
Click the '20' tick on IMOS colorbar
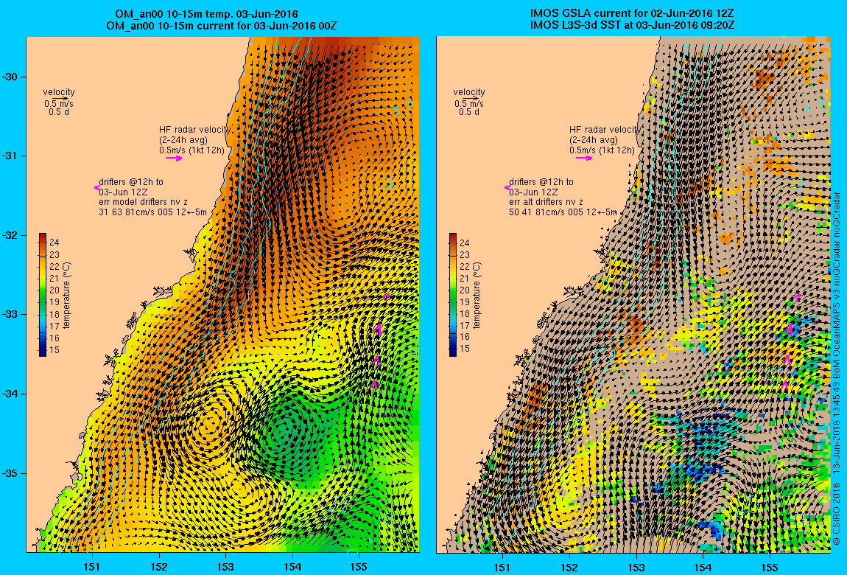coord(465,290)
